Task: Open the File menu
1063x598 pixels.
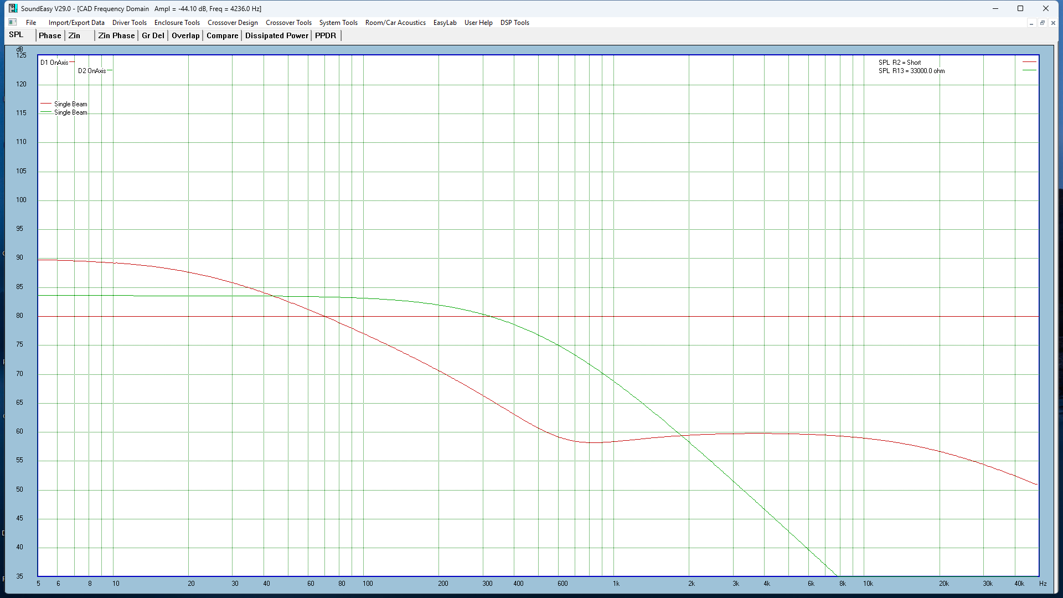Action: click(x=31, y=23)
